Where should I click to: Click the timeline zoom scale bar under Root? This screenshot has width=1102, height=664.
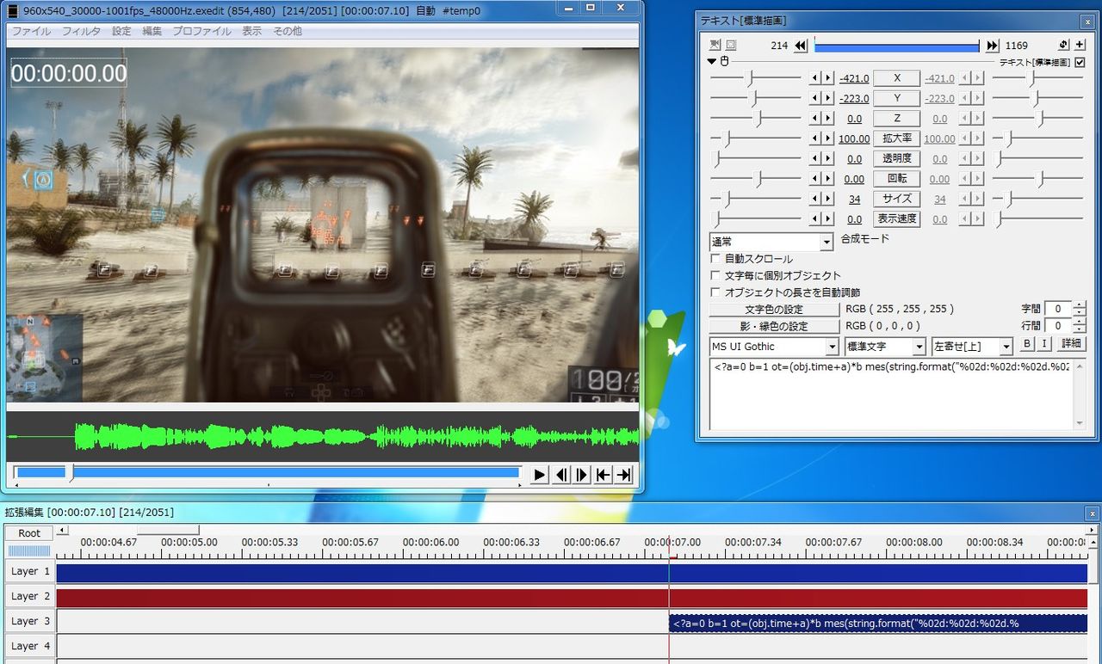(x=29, y=550)
